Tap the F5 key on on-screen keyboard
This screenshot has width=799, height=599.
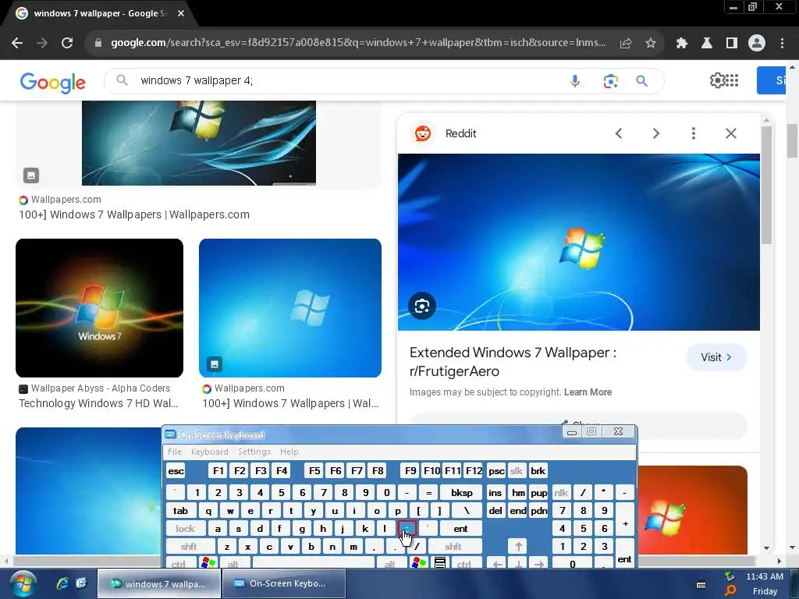[x=315, y=471]
